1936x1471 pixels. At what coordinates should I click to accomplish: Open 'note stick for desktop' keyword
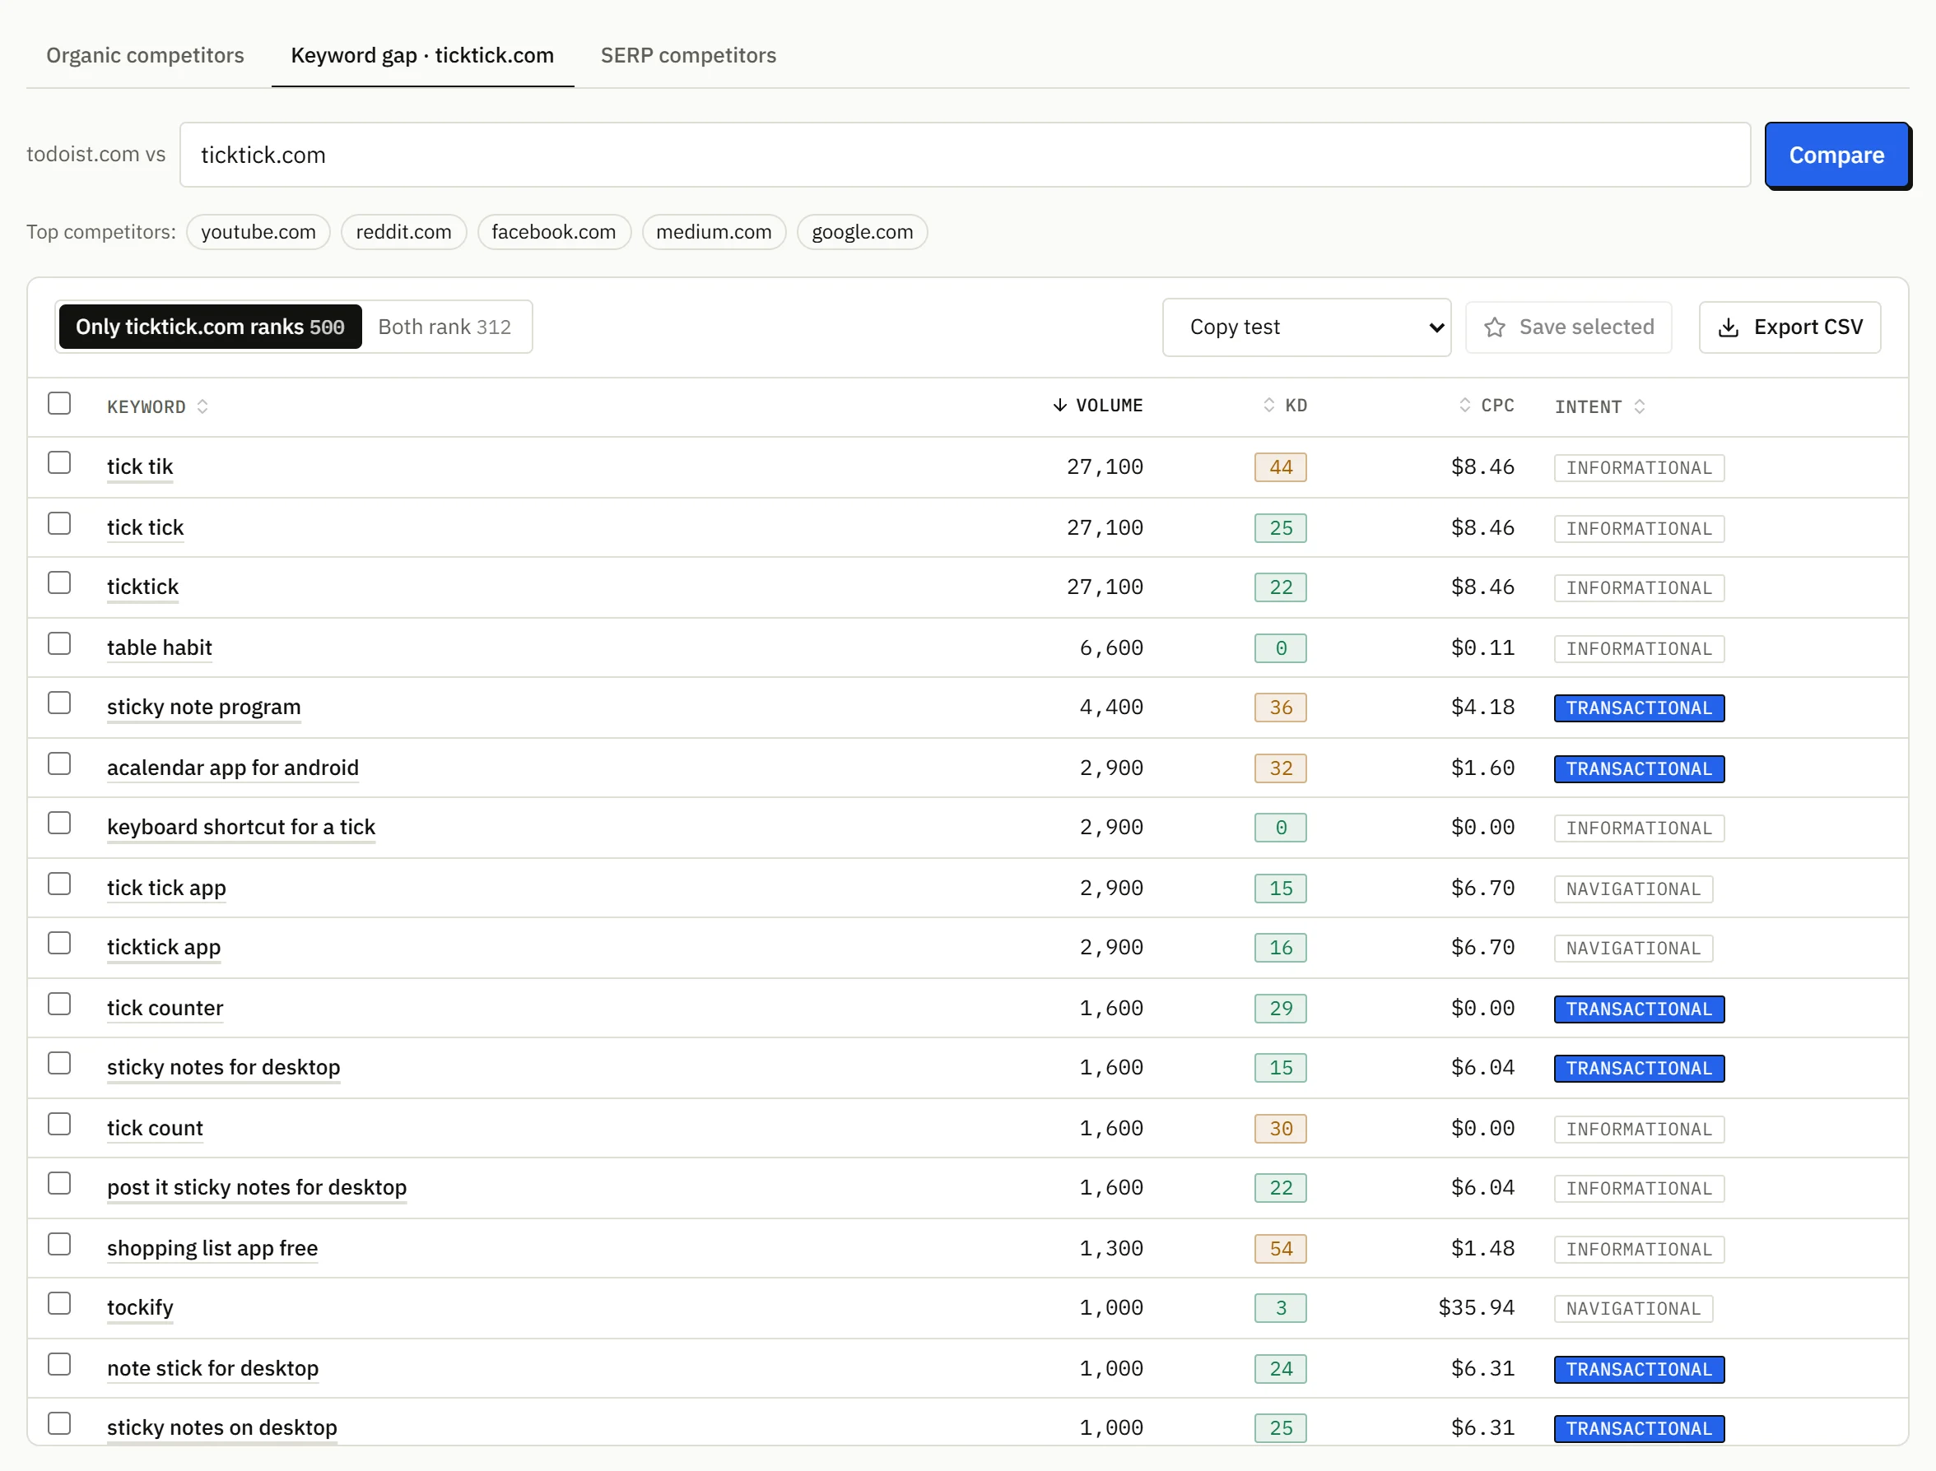click(213, 1368)
